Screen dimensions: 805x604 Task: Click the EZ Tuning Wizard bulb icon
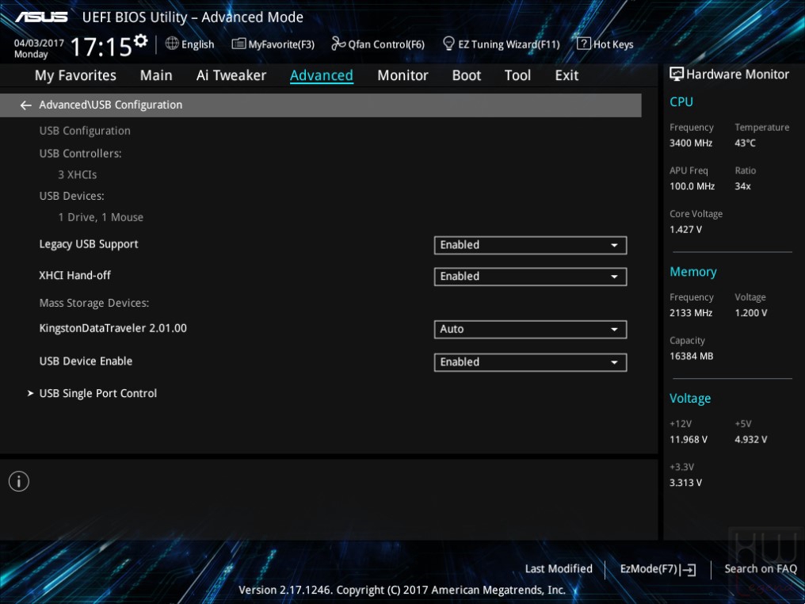point(448,44)
